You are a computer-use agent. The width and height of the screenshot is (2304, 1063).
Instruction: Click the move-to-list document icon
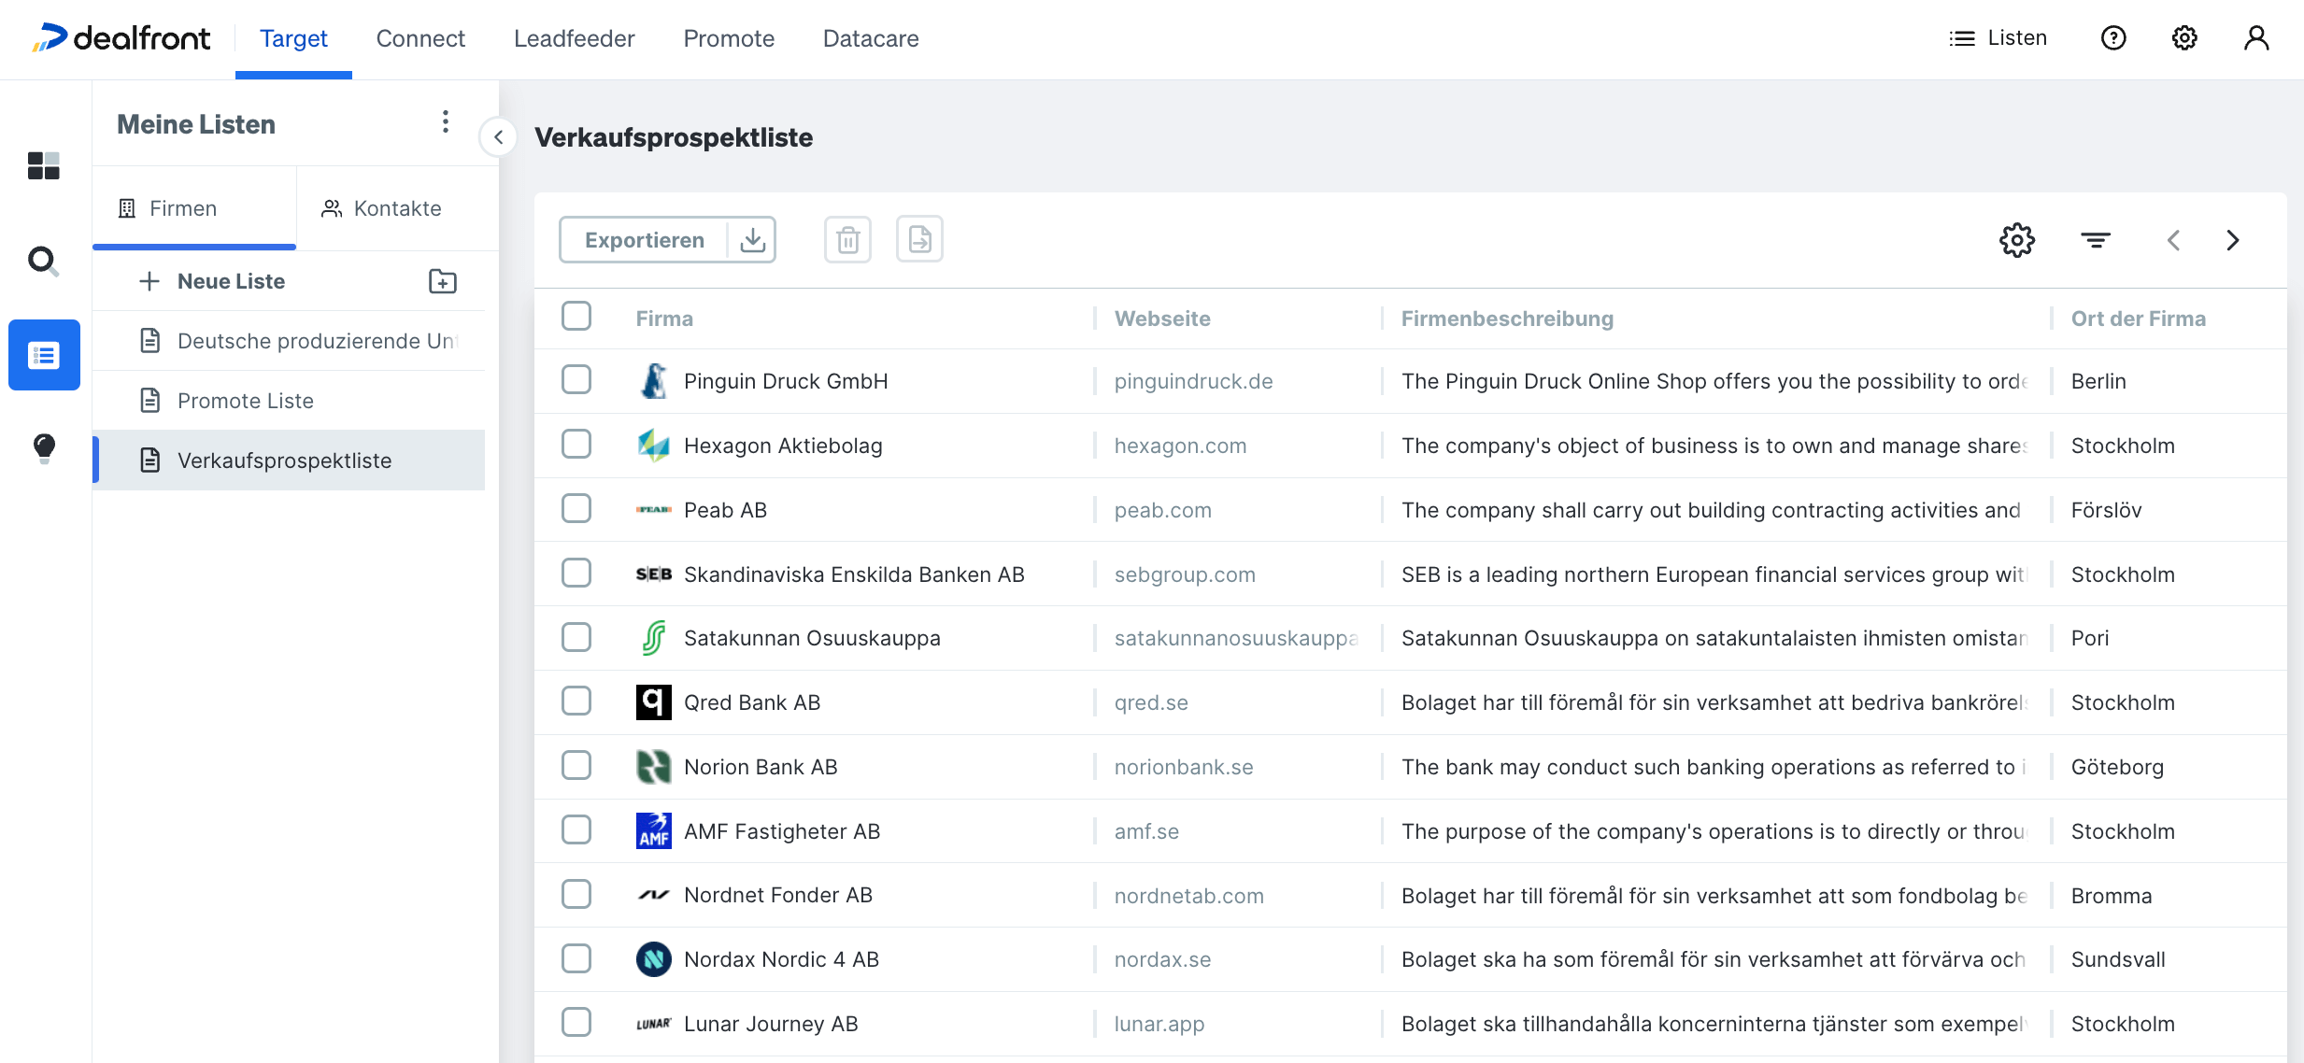[919, 240]
